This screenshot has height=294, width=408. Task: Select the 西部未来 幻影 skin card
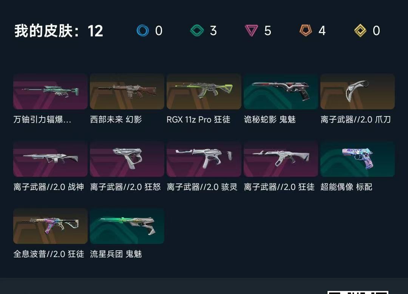(x=127, y=92)
